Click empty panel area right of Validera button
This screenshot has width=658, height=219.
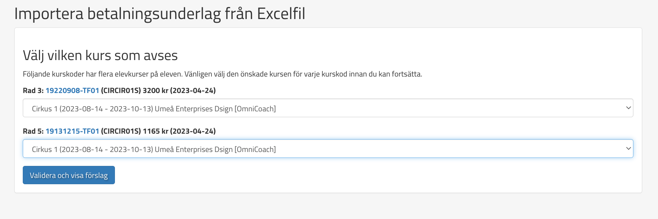point(330,175)
